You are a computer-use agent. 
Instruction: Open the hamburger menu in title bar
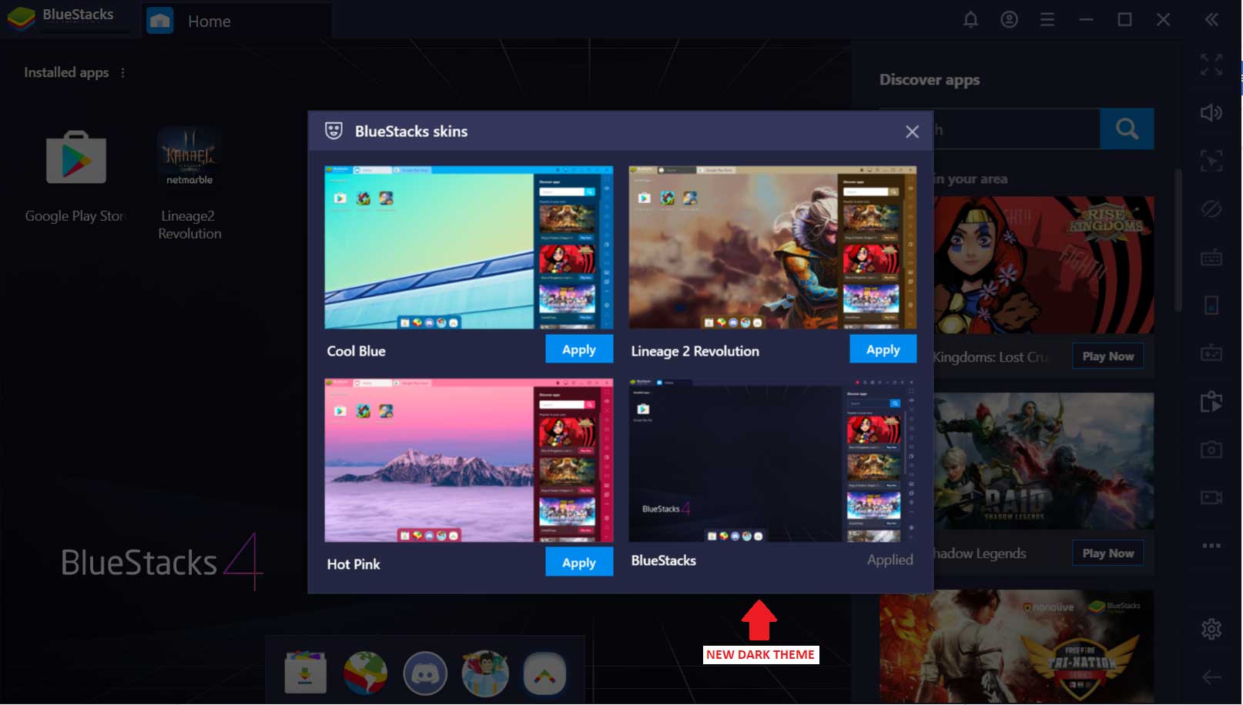pos(1047,20)
